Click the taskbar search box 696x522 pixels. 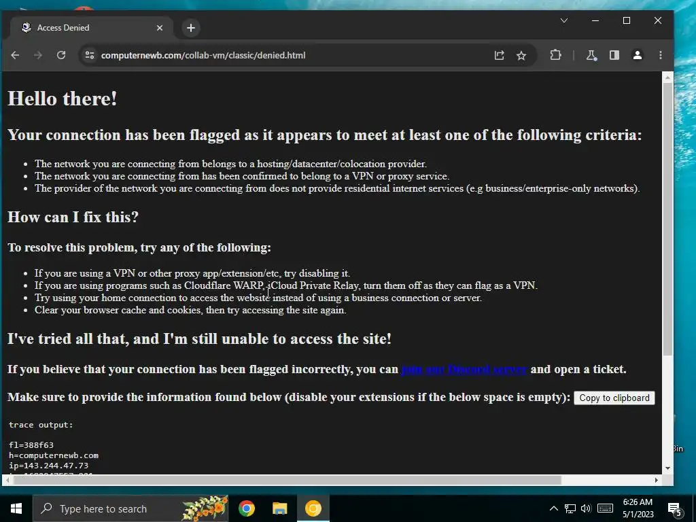pyautogui.click(x=130, y=508)
